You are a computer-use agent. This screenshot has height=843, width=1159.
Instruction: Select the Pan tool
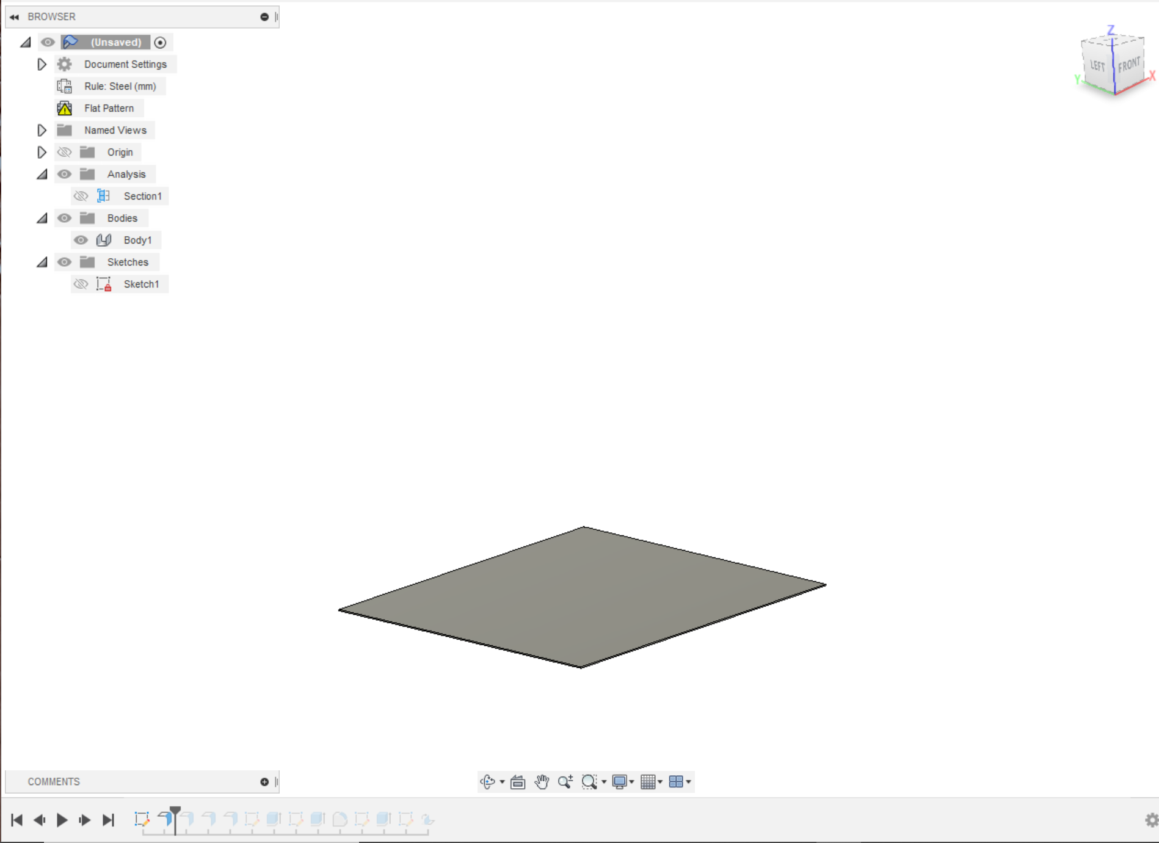pos(542,781)
